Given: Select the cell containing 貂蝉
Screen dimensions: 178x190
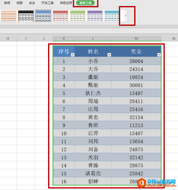Looking at the screenshot, I should (93, 181).
